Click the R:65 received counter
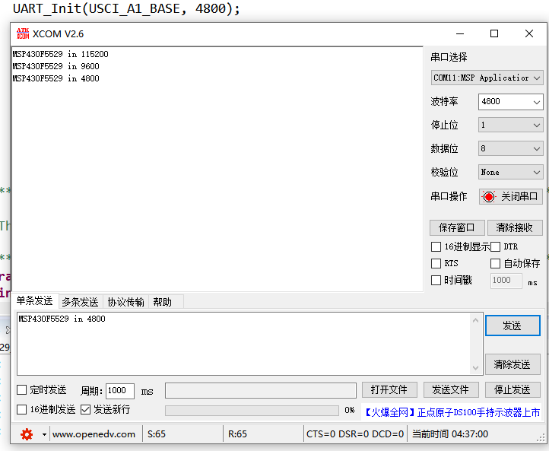 (237, 434)
